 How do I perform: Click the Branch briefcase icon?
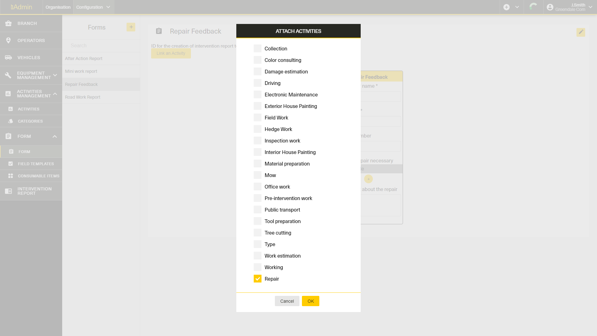tap(8, 23)
